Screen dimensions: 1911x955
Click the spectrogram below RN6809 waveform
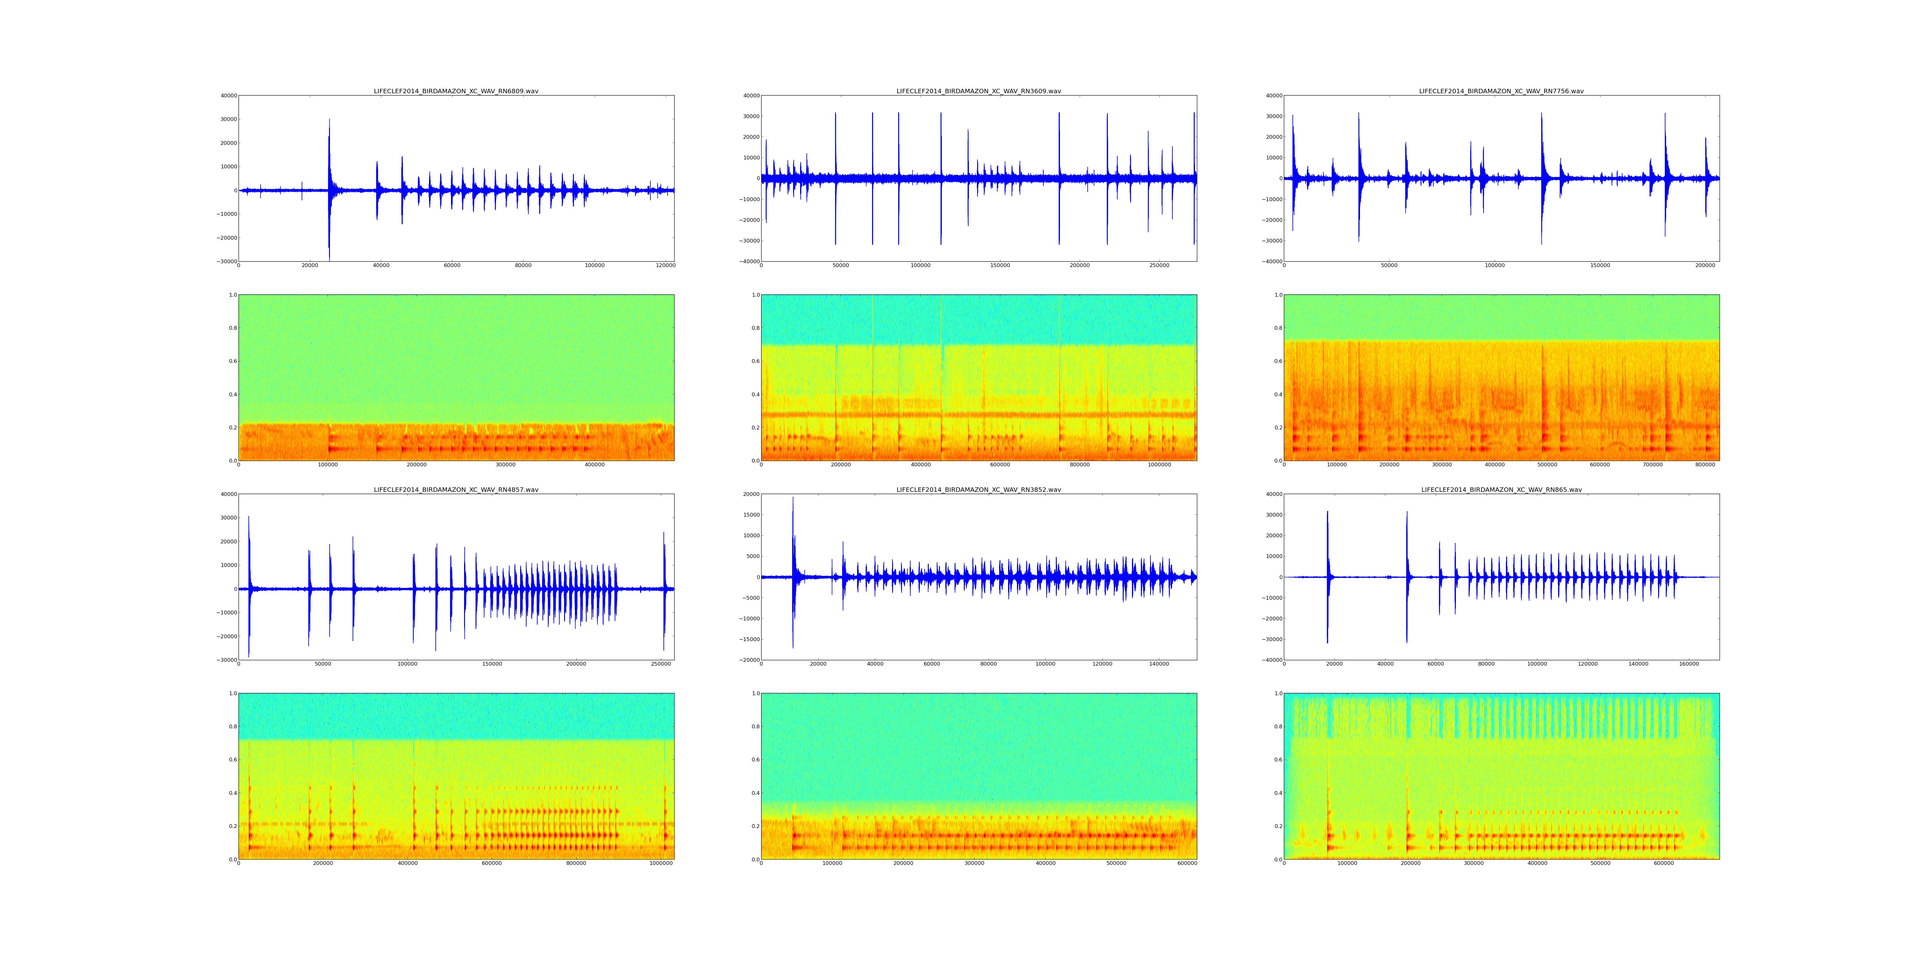pyautogui.click(x=455, y=378)
